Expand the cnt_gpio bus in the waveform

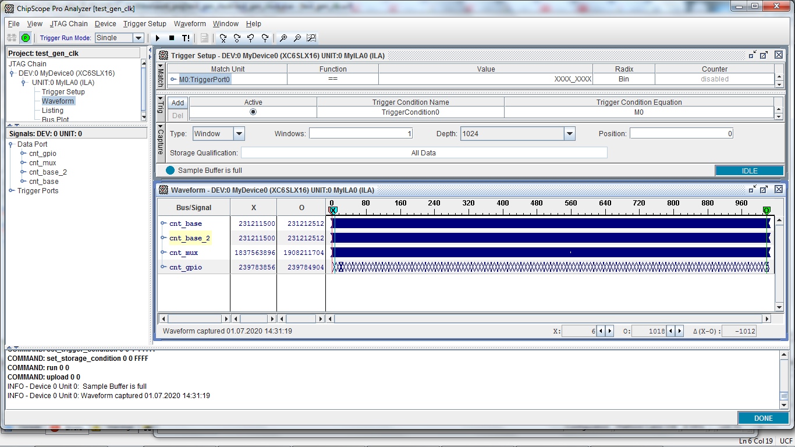point(164,267)
